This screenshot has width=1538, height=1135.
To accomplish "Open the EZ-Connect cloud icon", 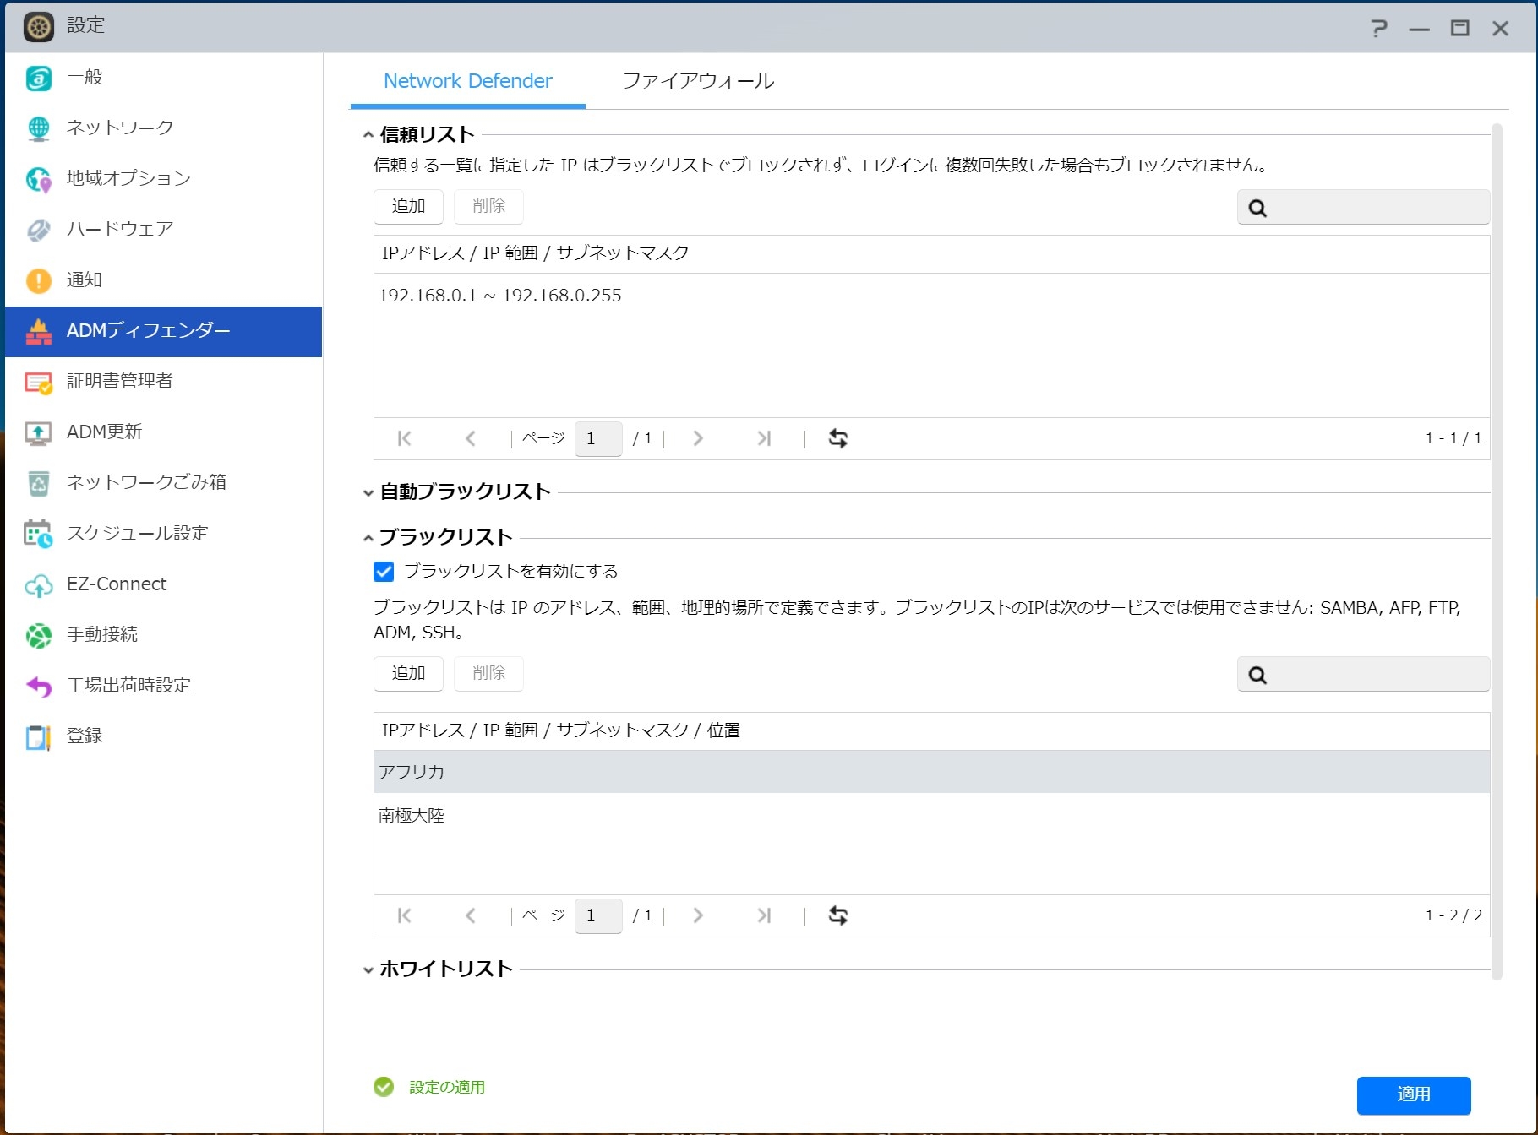I will coord(39,584).
